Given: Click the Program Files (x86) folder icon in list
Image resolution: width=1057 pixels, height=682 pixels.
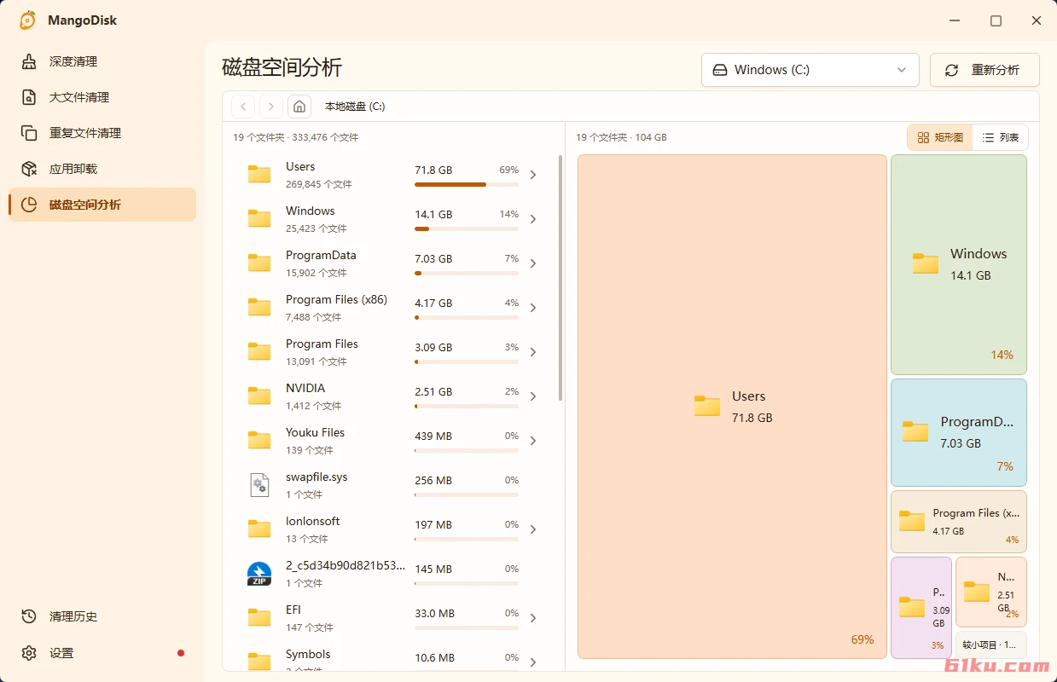Looking at the screenshot, I should pyautogui.click(x=259, y=308).
